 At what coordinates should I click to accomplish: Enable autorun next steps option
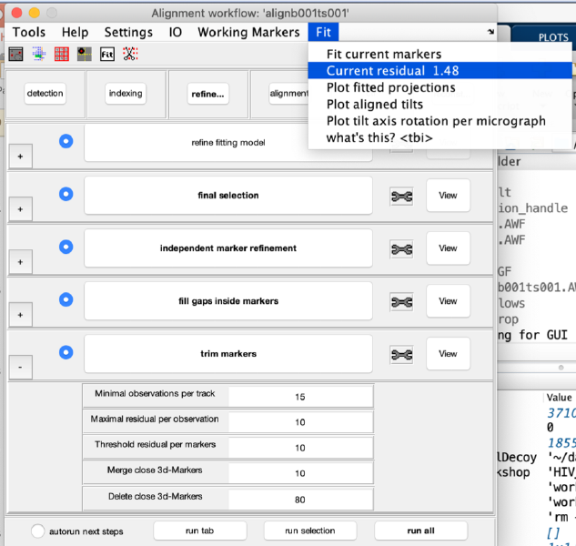38,531
